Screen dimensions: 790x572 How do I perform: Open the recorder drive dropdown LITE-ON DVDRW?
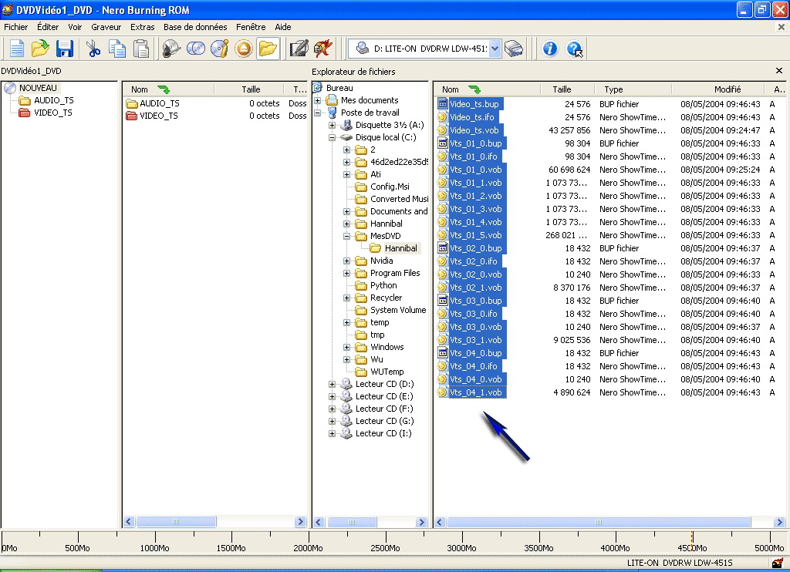pos(495,49)
